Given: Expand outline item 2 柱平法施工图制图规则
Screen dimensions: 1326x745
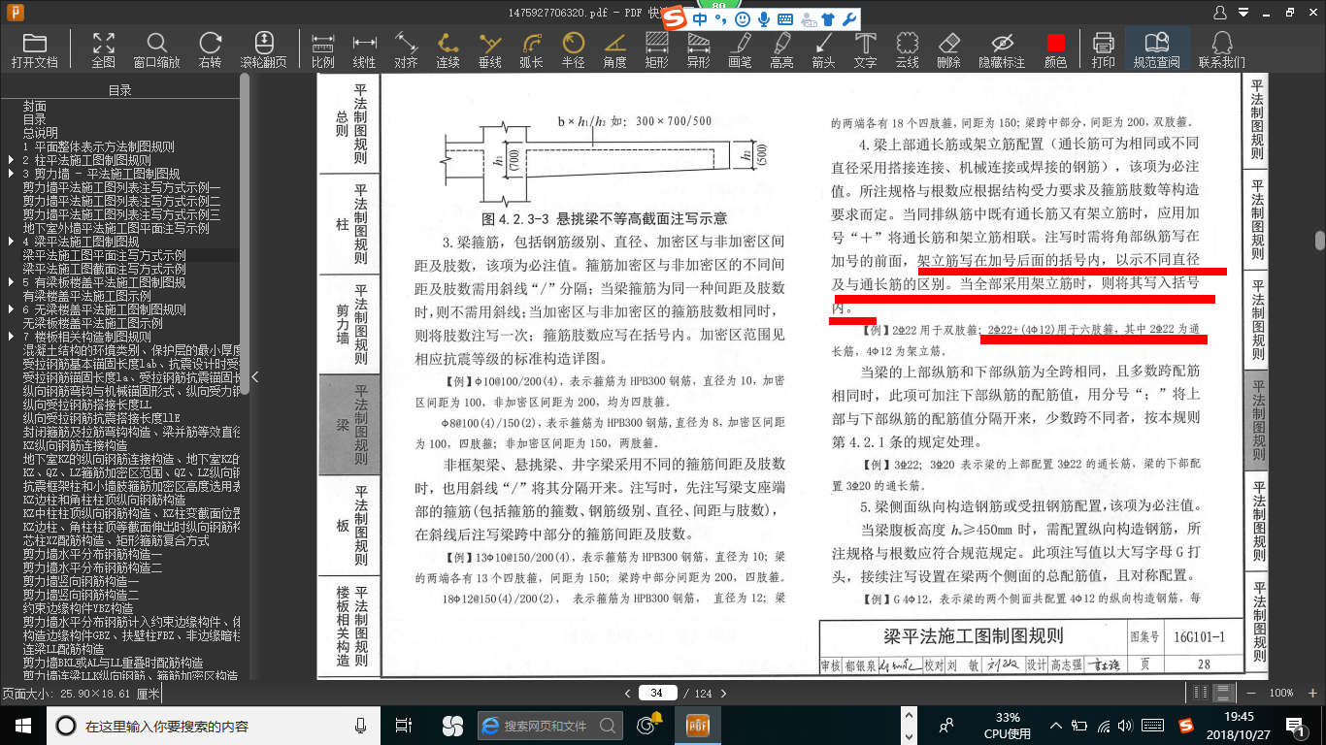Looking at the screenshot, I should pyautogui.click(x=10, y=160).
